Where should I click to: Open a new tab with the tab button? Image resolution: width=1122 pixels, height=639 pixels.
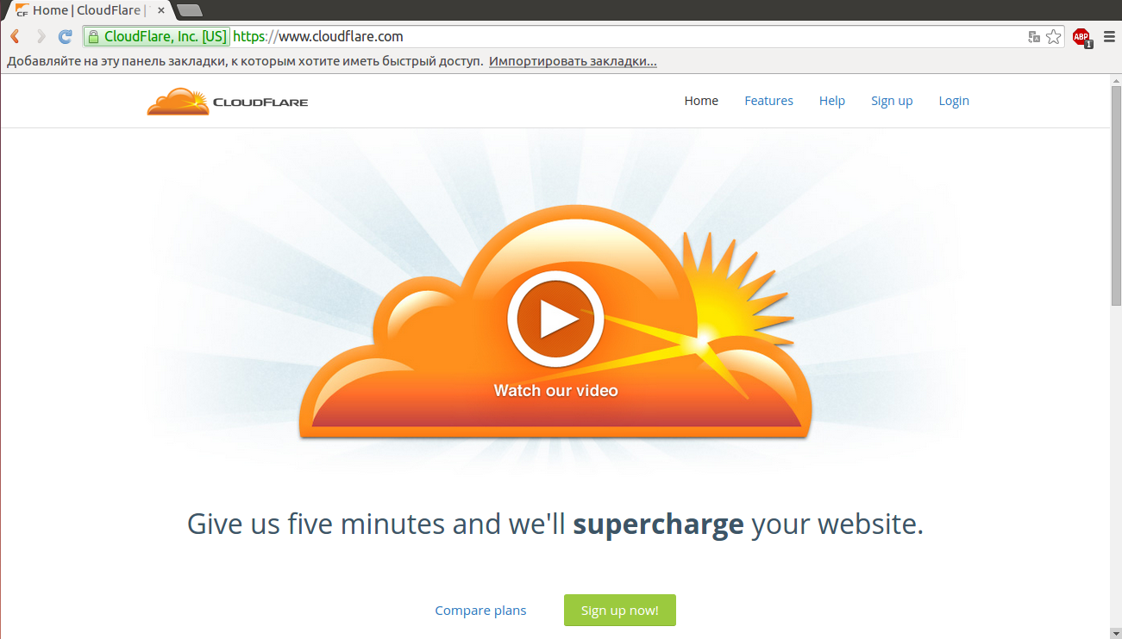click(190, 10)
